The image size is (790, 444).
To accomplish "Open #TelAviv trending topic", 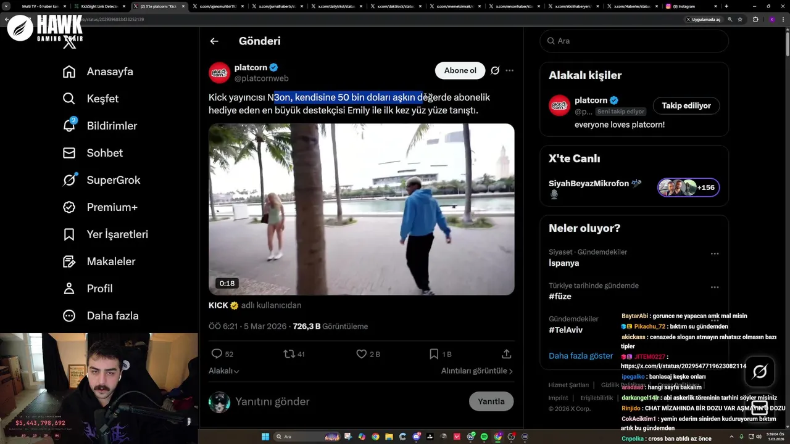I will 565,330.
